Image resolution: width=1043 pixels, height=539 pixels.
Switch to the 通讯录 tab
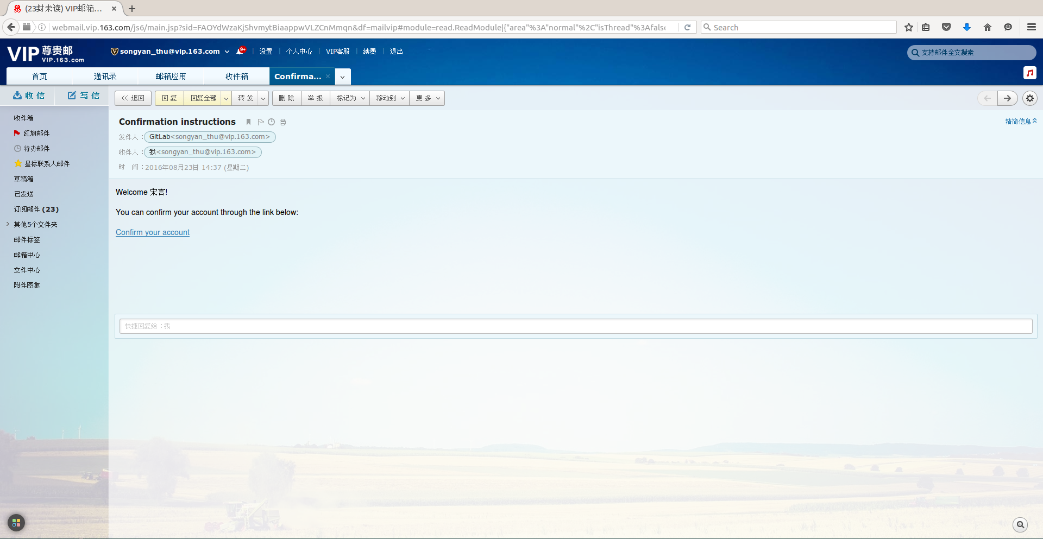pyautogui.click(x=105, y=77)
